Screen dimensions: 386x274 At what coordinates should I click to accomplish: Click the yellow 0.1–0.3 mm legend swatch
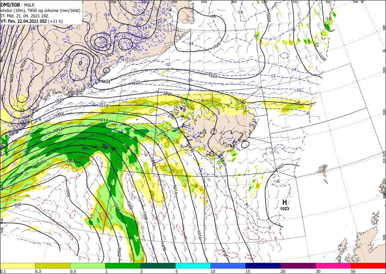[17, 265]
